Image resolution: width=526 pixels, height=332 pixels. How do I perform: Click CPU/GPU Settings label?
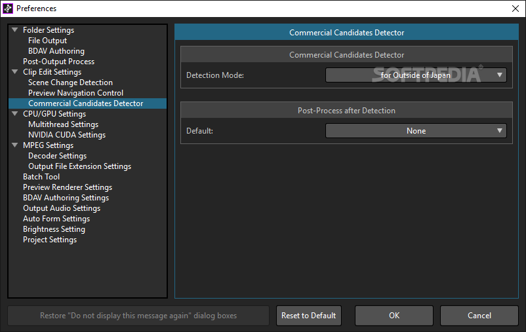click(x=54, y=113)
